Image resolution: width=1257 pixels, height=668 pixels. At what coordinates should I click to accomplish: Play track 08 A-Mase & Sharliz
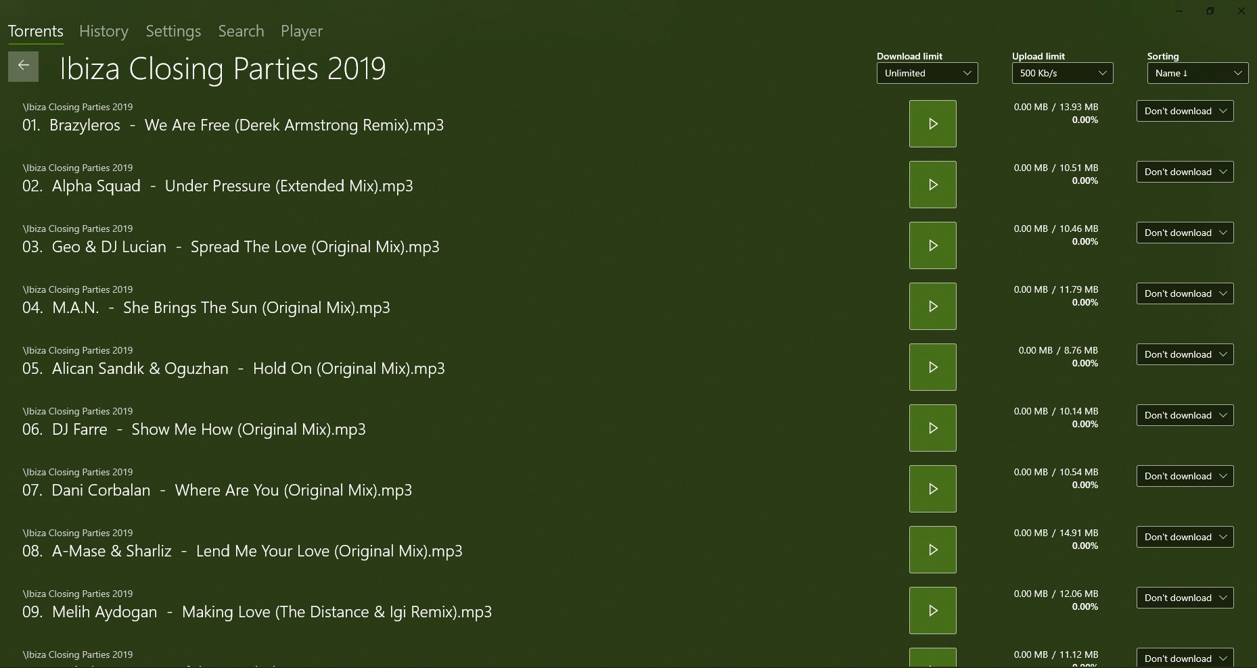pos(932,550)
